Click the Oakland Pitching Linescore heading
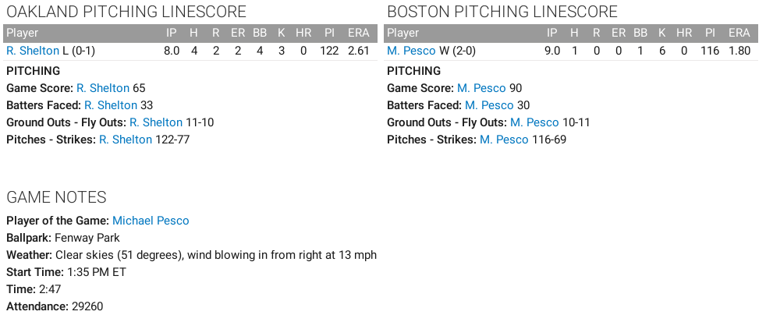 tap(126, 12)
